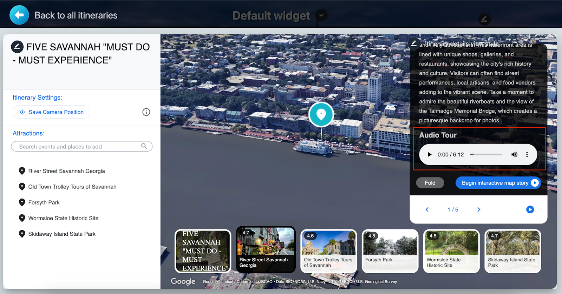Click pin icon beside Old Town Trolley
The height and width of the screenshot is (294, 562).
point(22,187)
